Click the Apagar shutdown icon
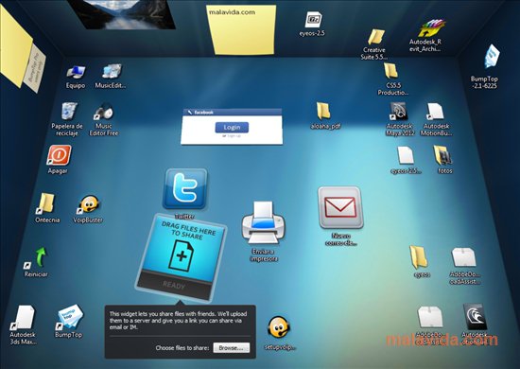Image resolution: width=520 pixels, height=369 pixels. tap(59, 155)
